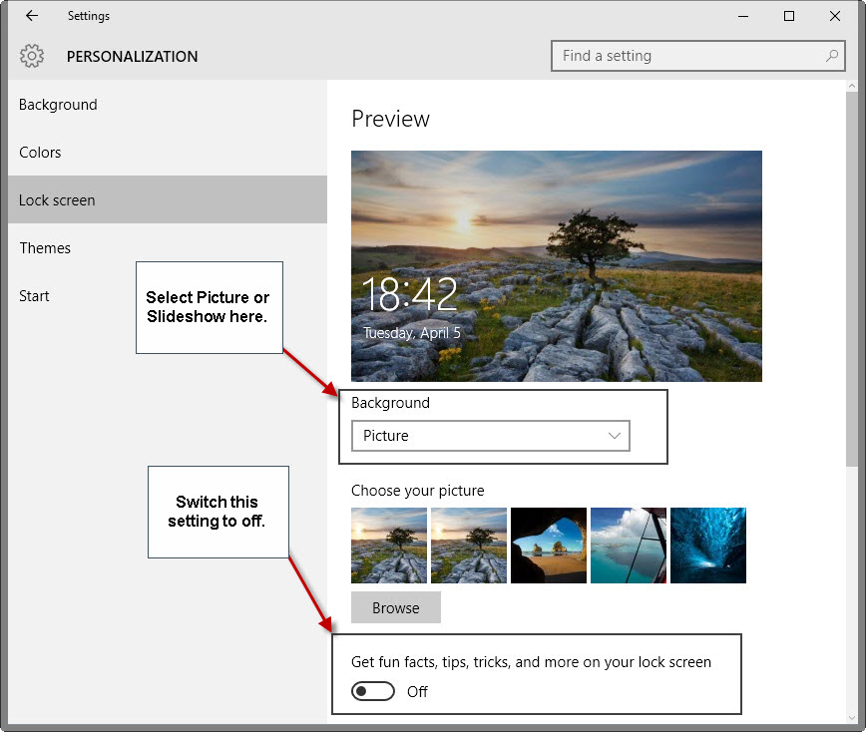
Task: Click the vertical scrollbar thumb
Action: [852, 279]
